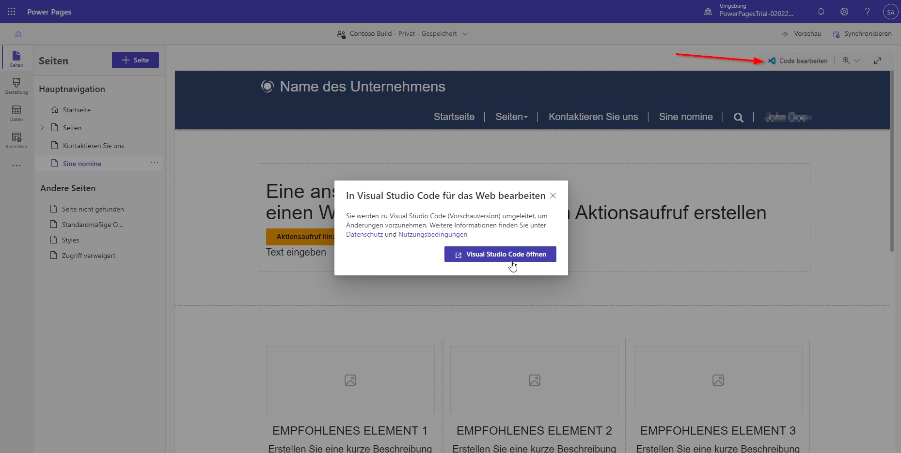Open the Sine nomine page options ellipsis
901x453 pixels.
[155, 163]
